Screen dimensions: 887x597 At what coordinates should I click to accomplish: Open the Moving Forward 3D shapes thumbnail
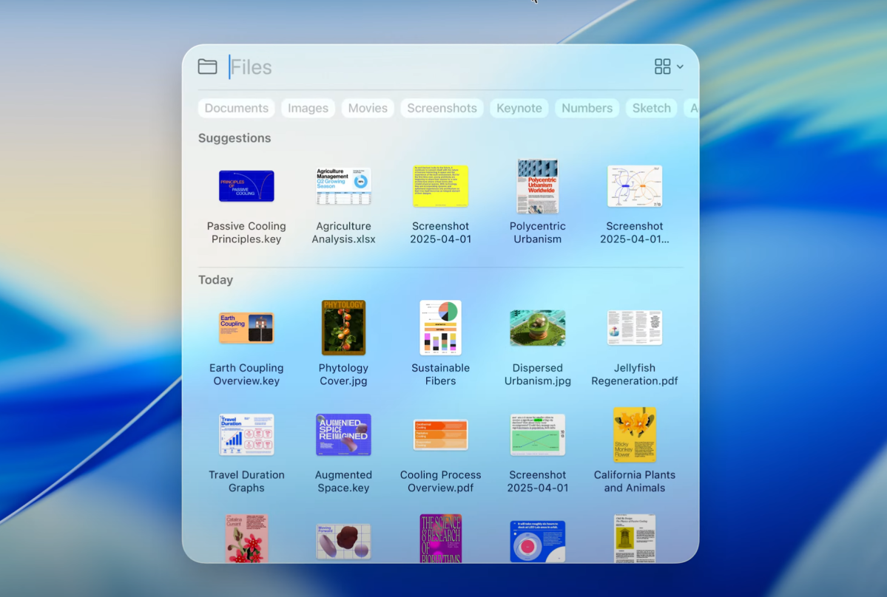coord(343,541)
